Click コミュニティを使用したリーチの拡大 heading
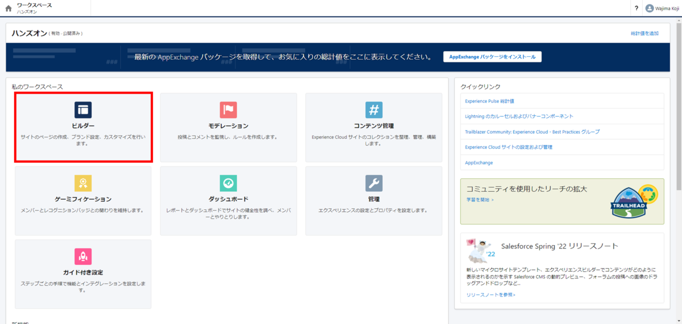The width and height of the screenshot is (682, 324). 527,188
